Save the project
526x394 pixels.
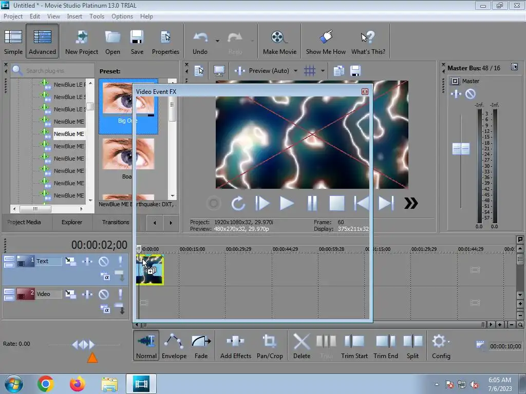tap(137, 42)
